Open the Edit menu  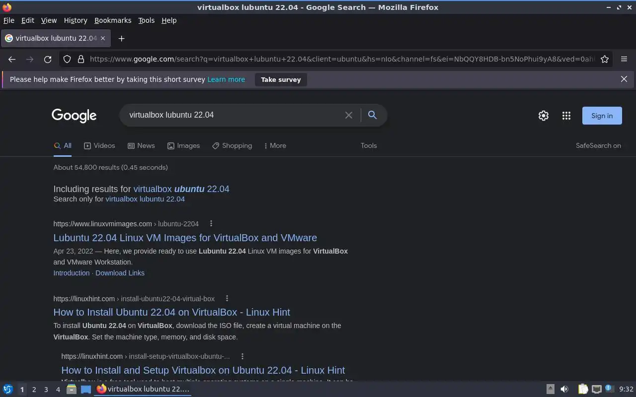28,20
